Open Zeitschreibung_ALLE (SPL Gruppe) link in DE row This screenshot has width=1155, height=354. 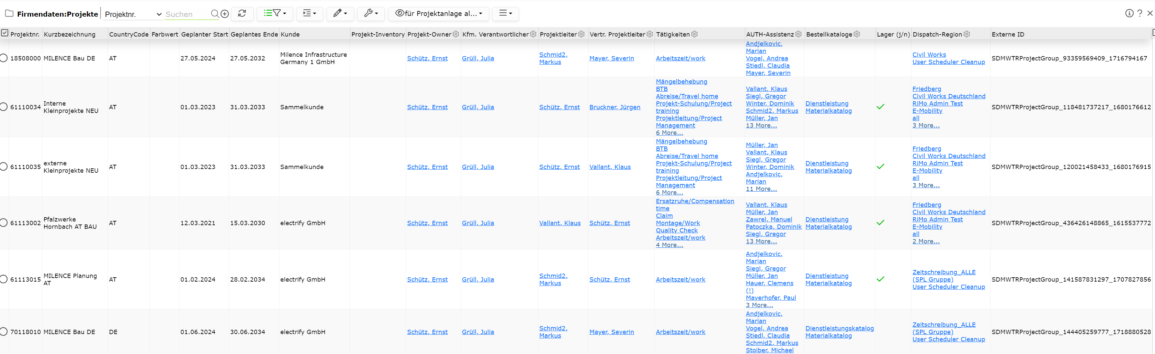pyautogui.click(x=944, y=328)
